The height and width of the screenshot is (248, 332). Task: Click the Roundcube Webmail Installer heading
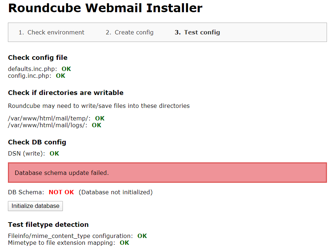click(106, 8)
